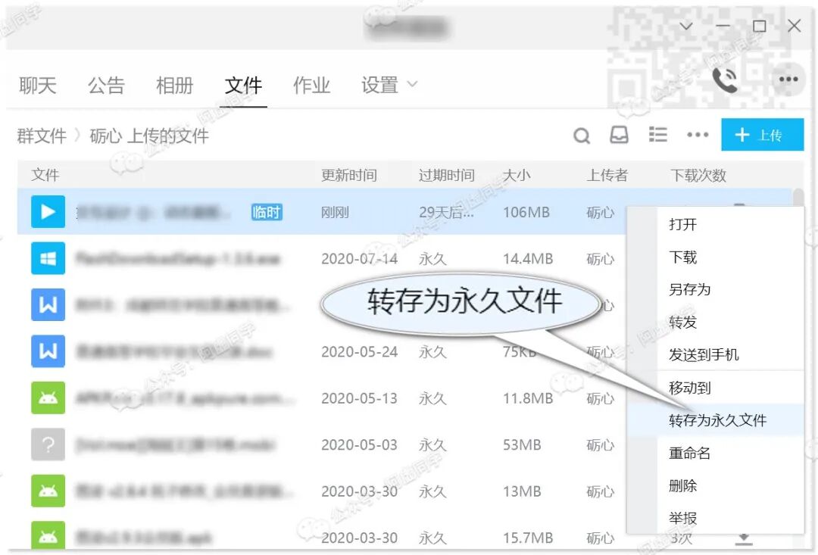
Task: Click the 2020-05-24 date cell
Action: click(360, 352)
